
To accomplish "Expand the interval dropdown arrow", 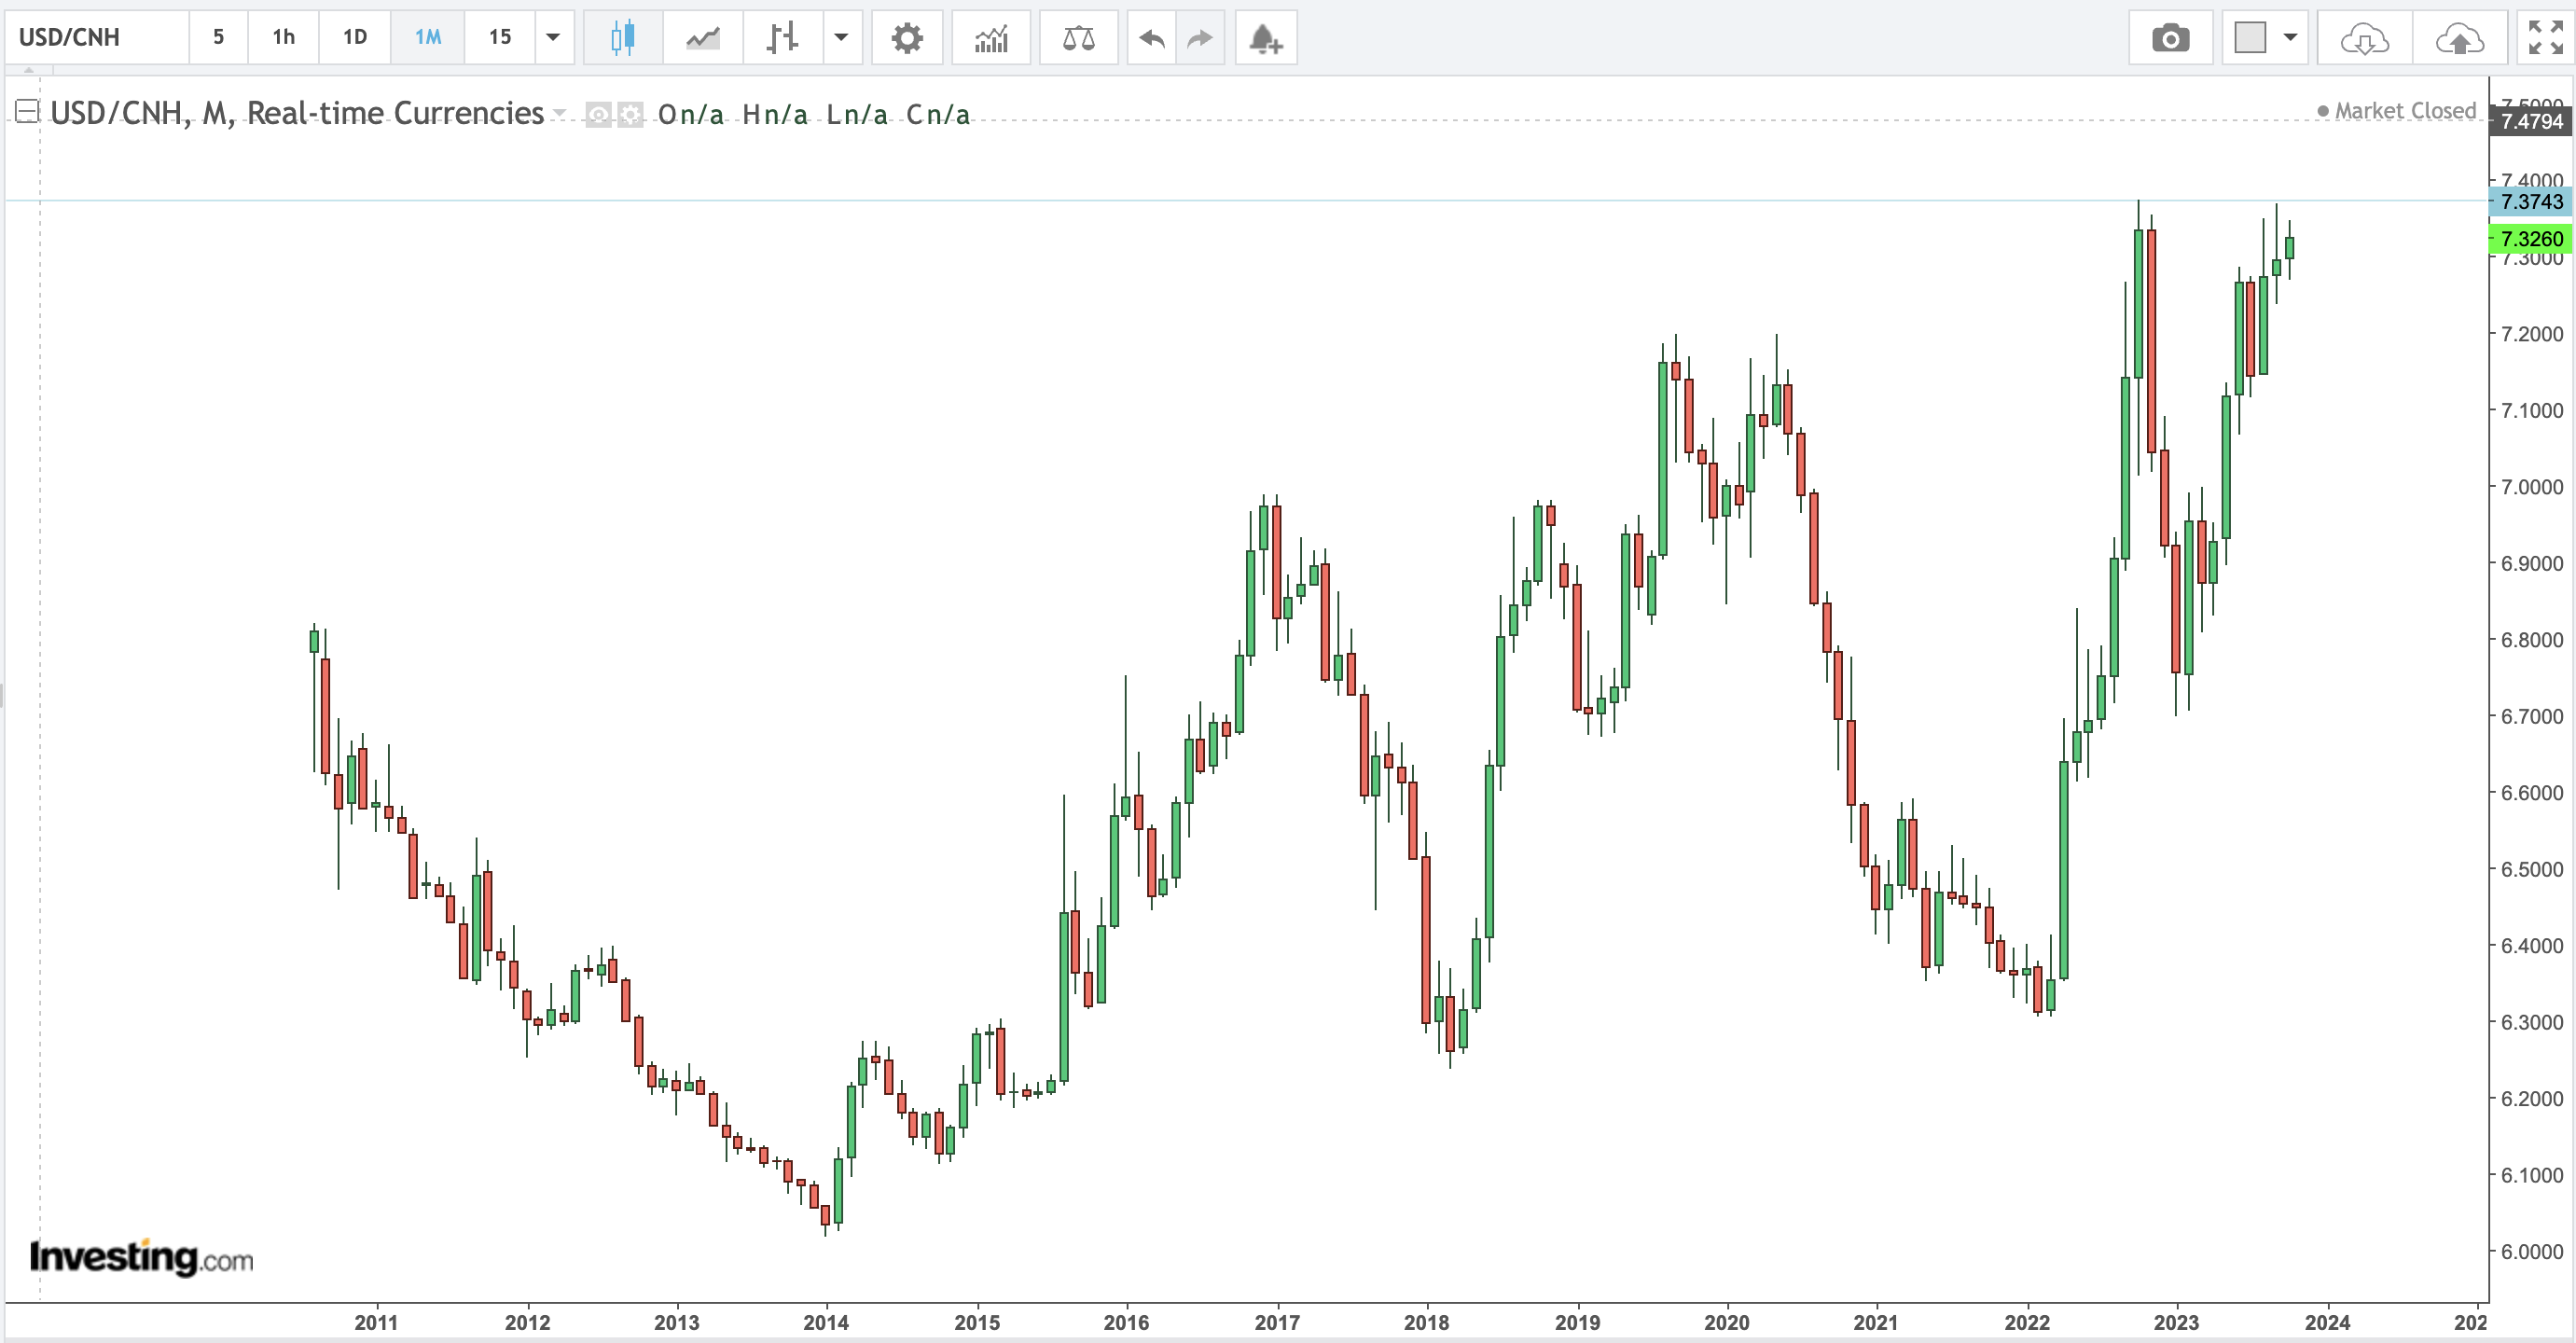I will 553,38.
